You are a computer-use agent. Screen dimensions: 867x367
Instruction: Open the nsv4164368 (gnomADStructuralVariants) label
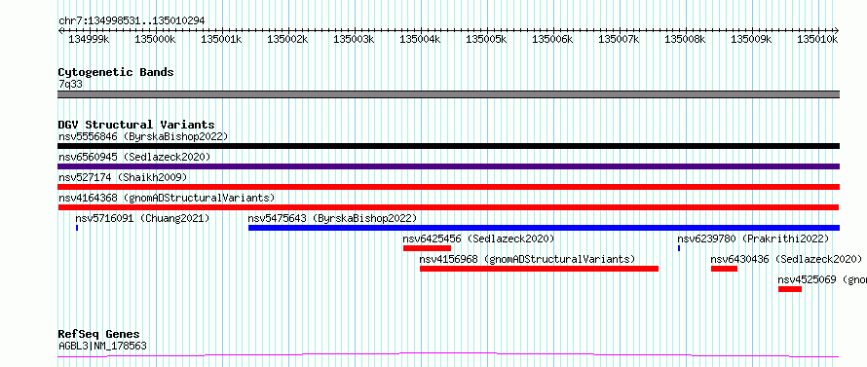click(x=167, y=198)
